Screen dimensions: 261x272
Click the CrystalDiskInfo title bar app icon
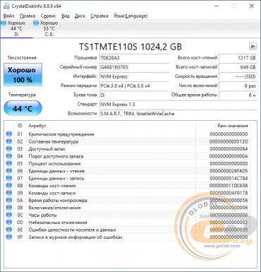(x=6, y=6)
